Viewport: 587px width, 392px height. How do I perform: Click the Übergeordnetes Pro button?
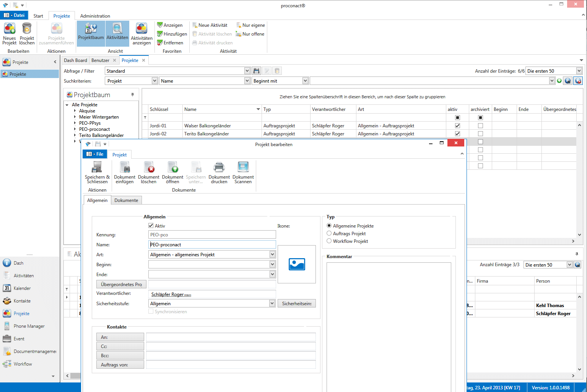click(121, 285)
